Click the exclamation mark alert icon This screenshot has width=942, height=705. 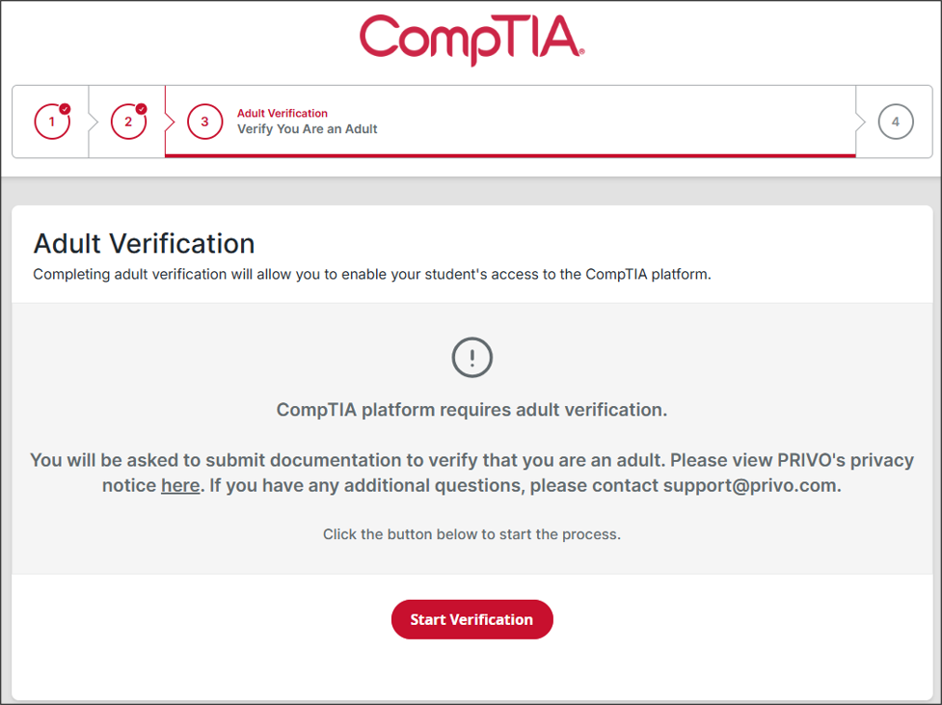point(472,358)
